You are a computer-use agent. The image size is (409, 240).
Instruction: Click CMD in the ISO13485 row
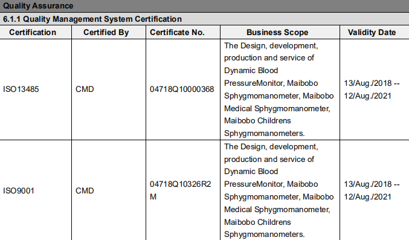tap(85, 89)
